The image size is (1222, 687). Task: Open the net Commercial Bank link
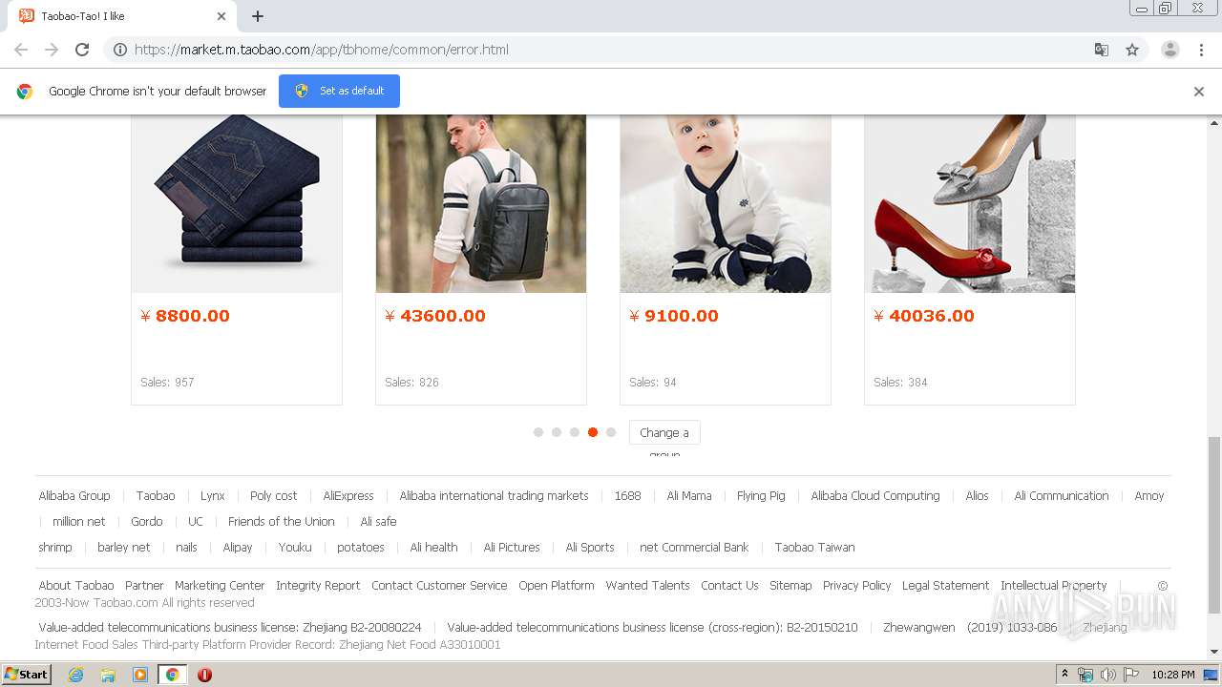coord(694,548)
